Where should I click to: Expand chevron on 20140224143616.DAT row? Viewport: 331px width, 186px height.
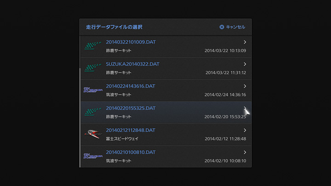245,86
